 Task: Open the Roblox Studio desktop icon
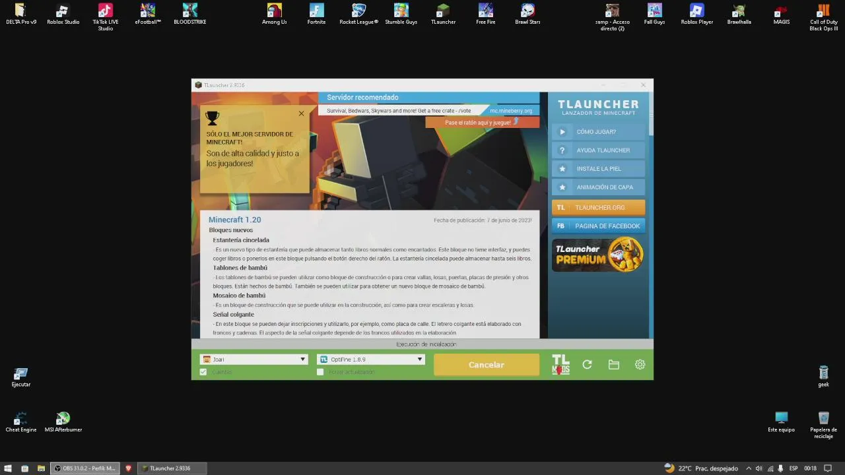(63, 15)
